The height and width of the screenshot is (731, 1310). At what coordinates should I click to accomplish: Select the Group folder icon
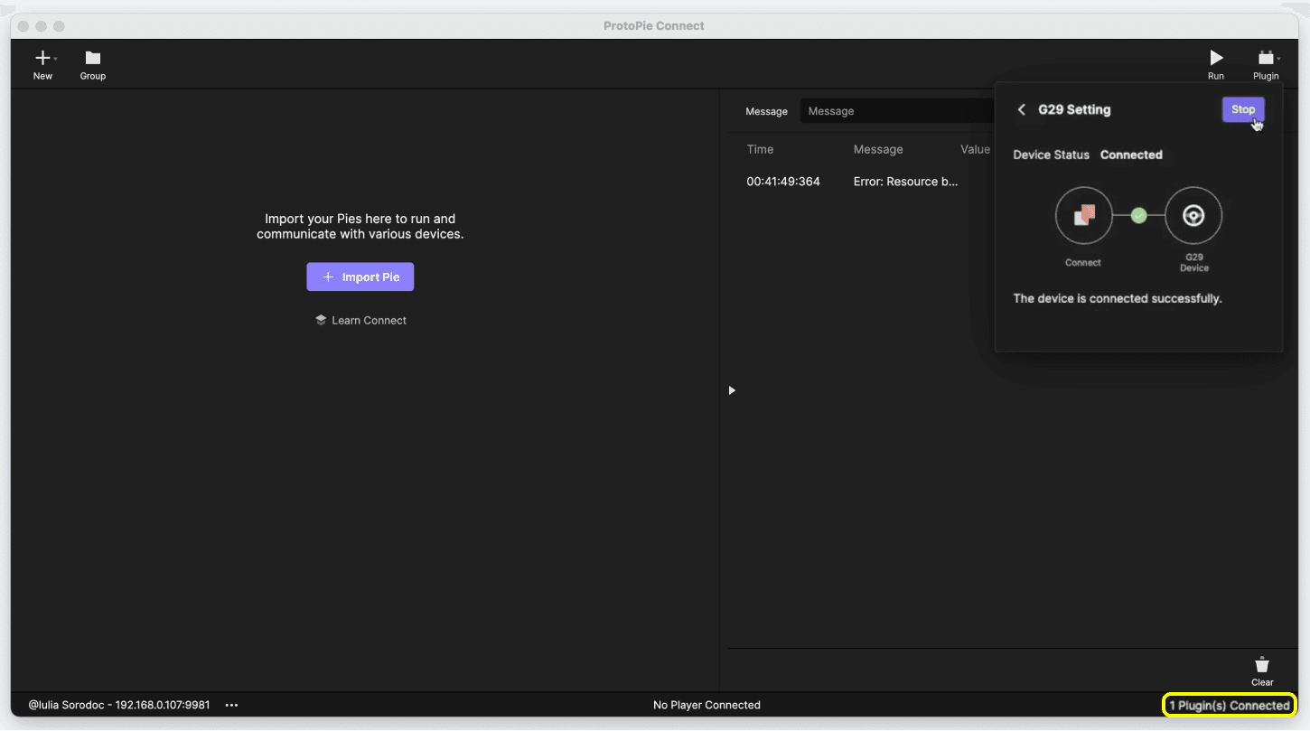coord(92,56)
